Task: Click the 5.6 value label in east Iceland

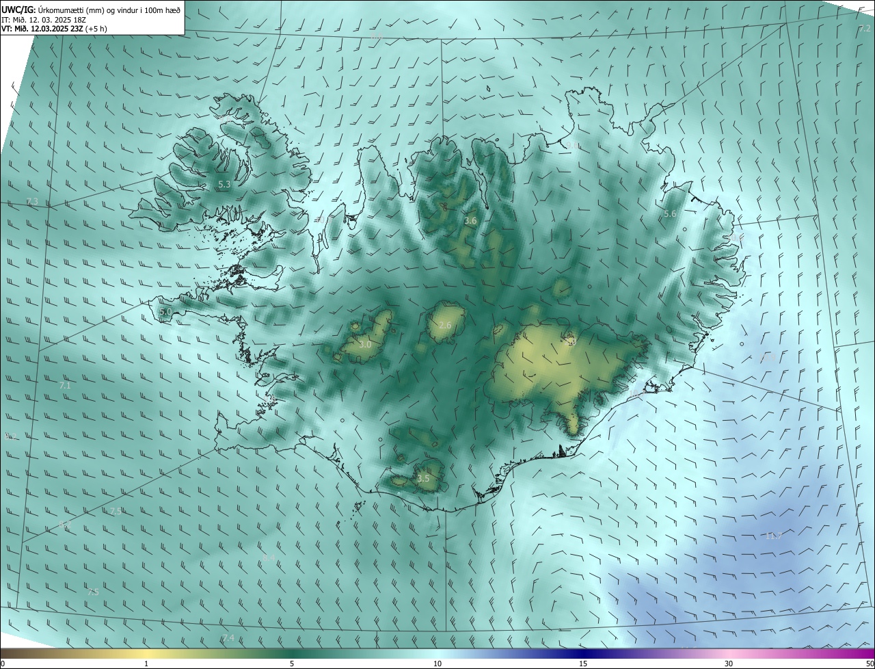Action: click(670, 214)
